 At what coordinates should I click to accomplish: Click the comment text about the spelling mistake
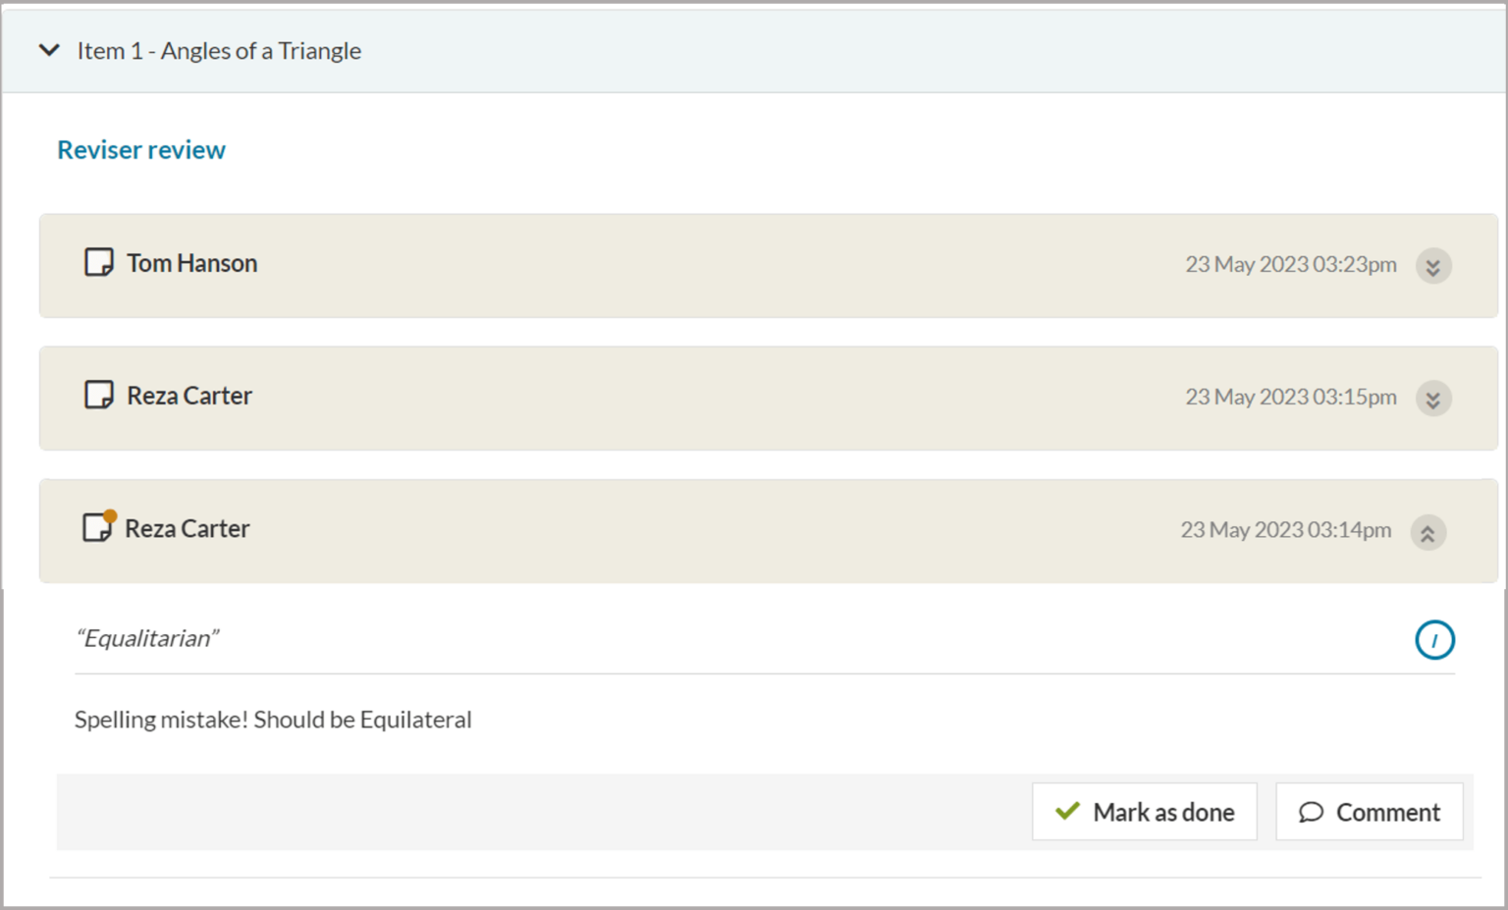[x=273, y=720]
